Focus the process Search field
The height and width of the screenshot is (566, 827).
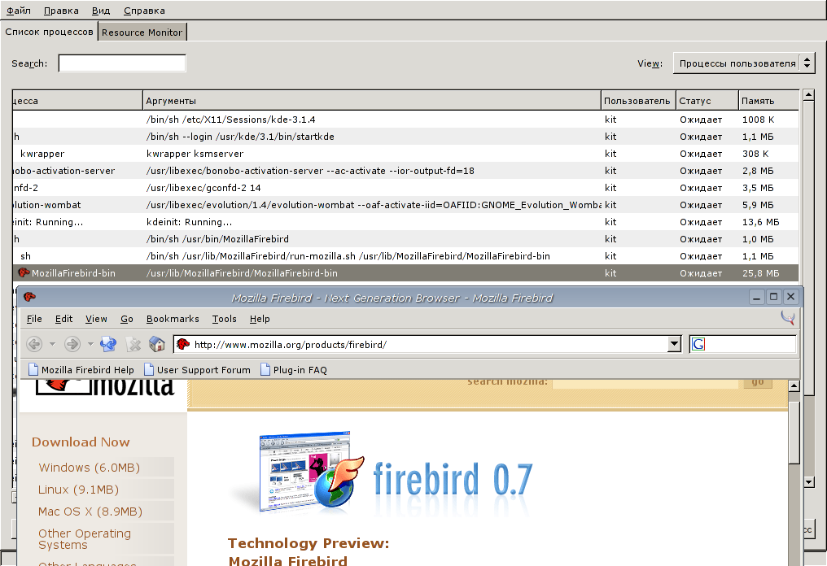click(122, 63)
